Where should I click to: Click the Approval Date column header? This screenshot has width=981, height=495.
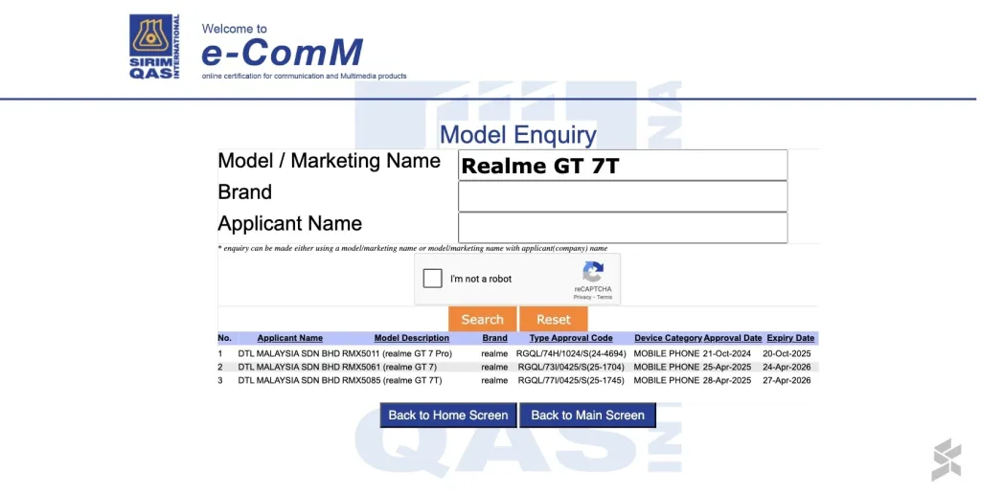coord(732,338)
